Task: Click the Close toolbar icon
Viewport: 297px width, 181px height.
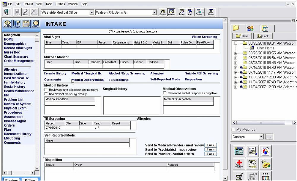Action: point(211,12)
